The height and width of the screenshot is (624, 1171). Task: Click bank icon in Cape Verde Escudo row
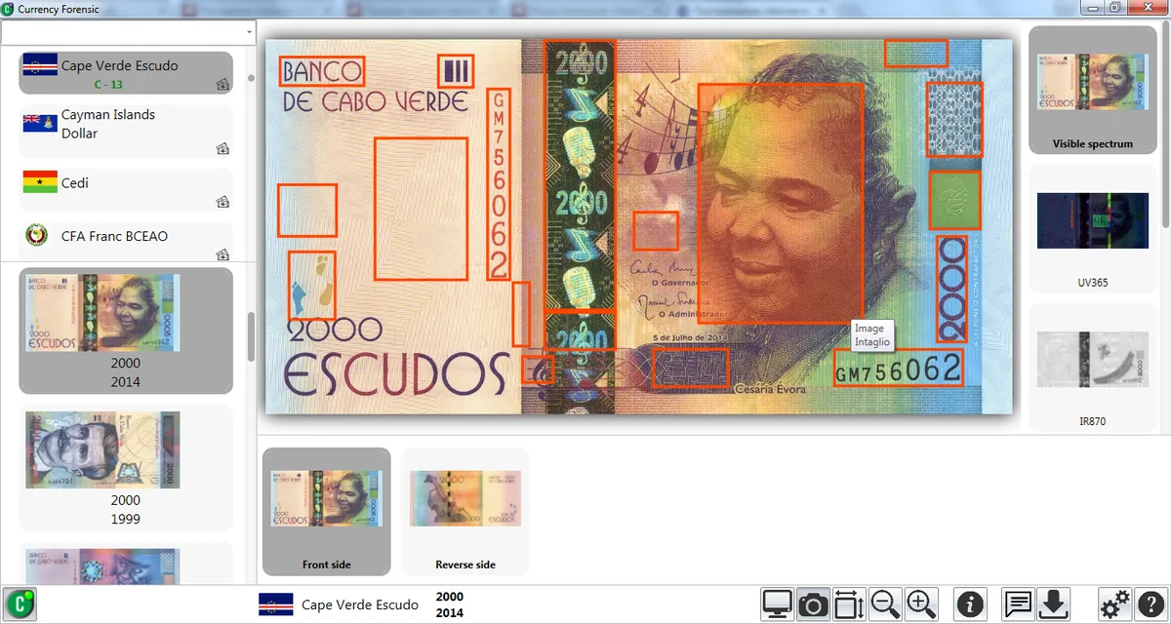222,86
